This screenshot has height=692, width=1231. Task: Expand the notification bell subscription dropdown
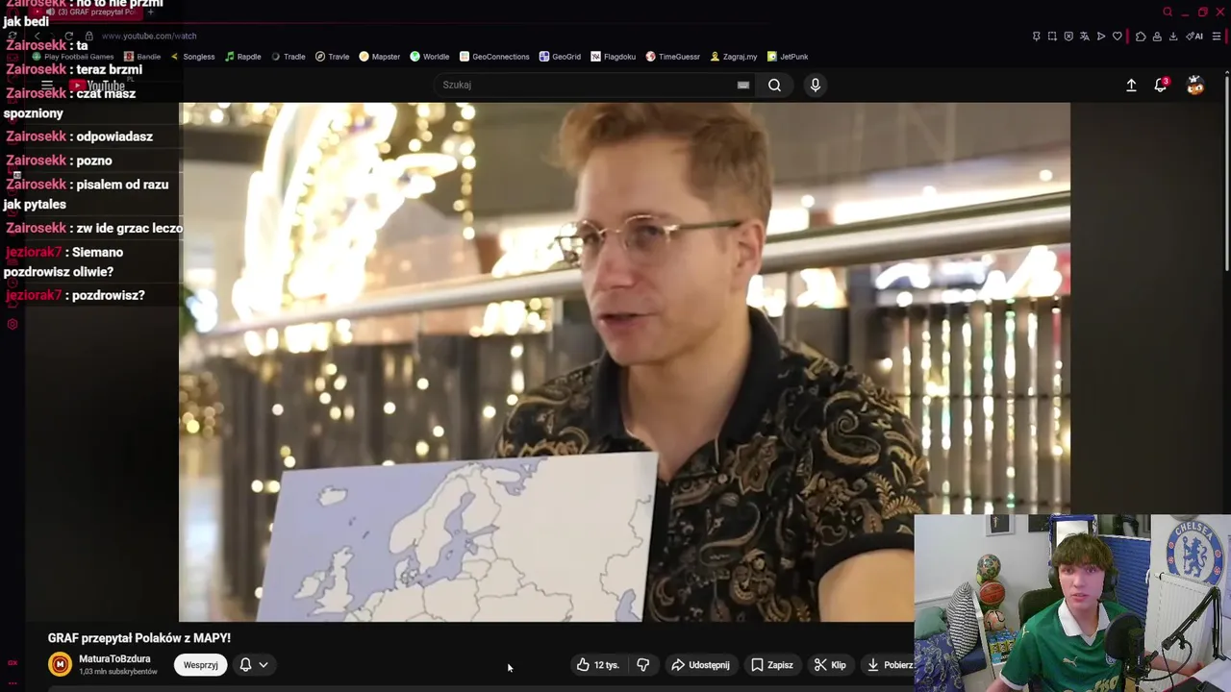[x=254, y=665]
